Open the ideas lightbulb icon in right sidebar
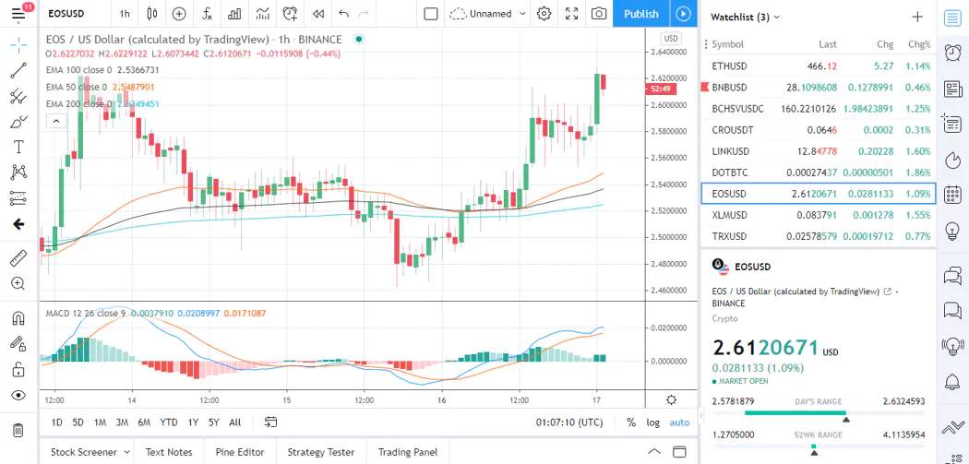Screen dimensions: 969x464 952,231
